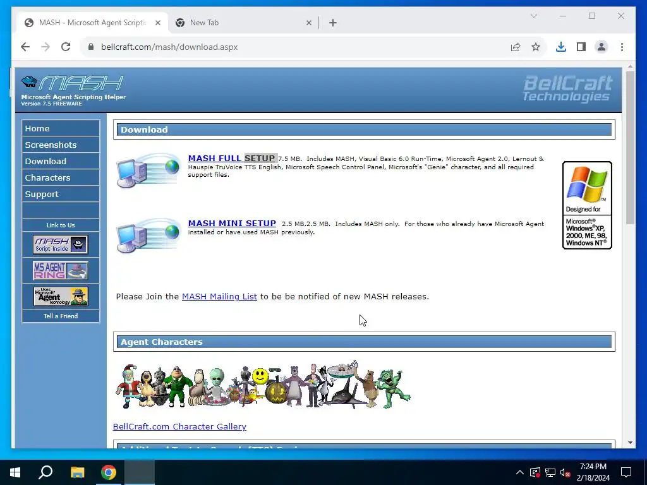This screenshot has width=647, height=485.
Task: Go back using the browser back arrow
Action: pyautogui.click(x=25, y=47)
